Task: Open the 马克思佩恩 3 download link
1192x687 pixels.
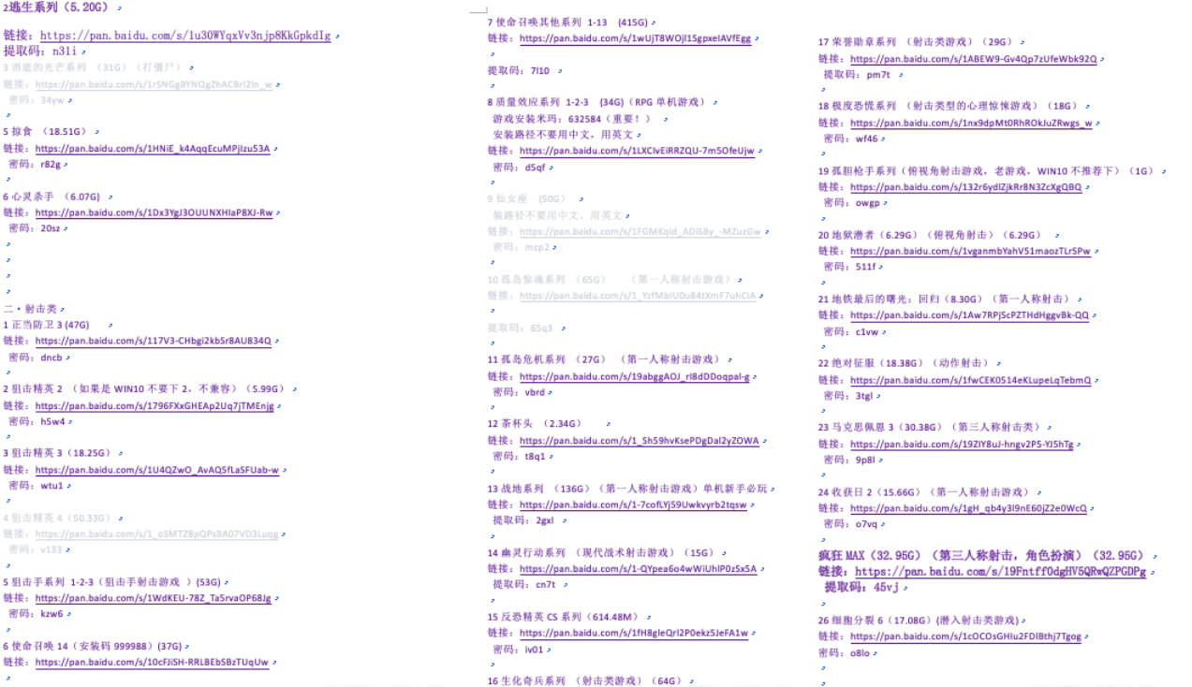Action: pyautogui.click(x=962, y=445)
